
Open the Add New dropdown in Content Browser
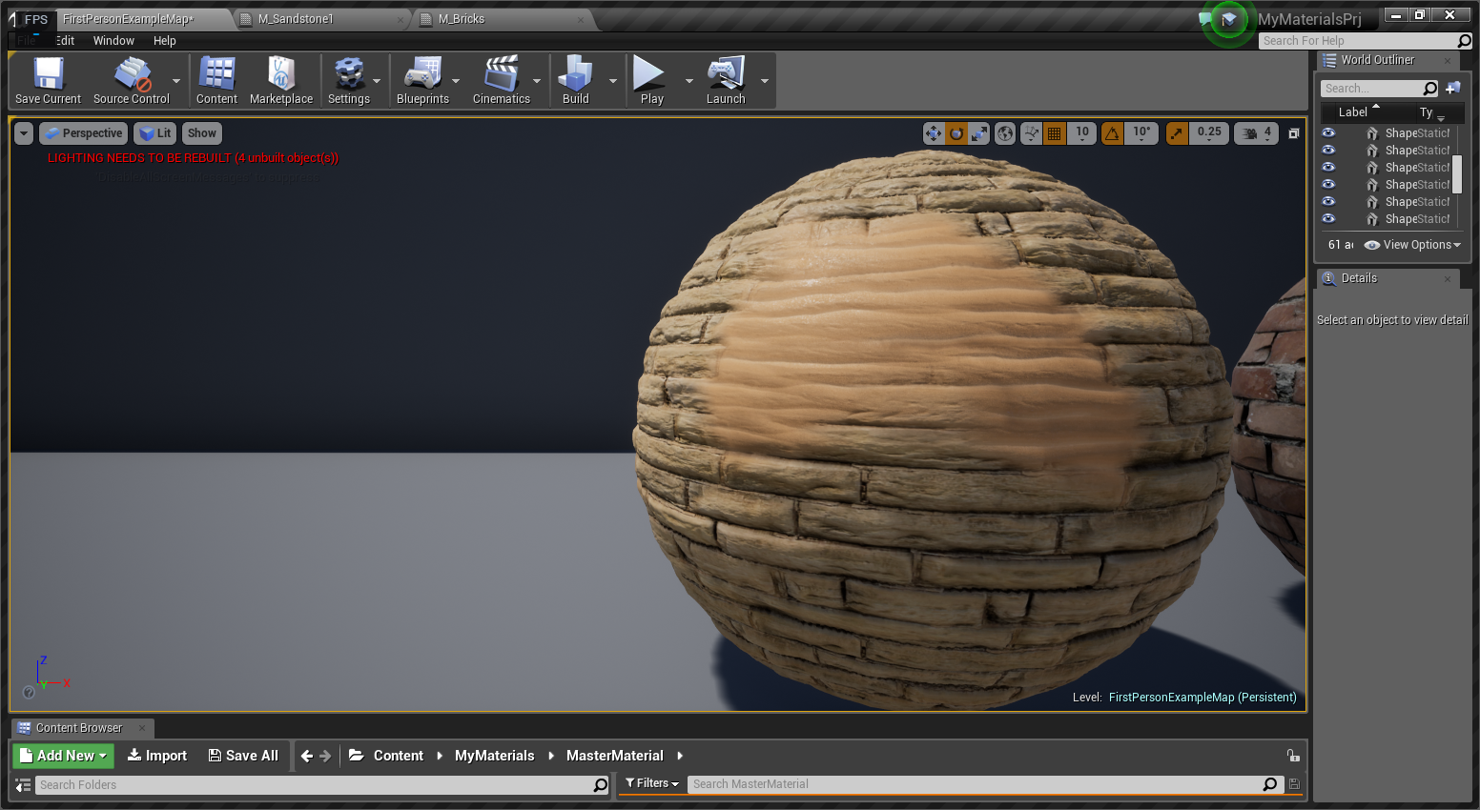pos(62,755)
